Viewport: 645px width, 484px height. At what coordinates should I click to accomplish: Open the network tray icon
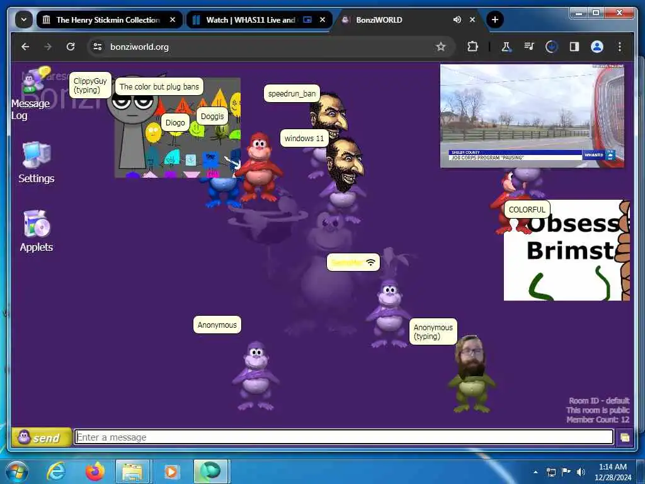coord(551,472)
